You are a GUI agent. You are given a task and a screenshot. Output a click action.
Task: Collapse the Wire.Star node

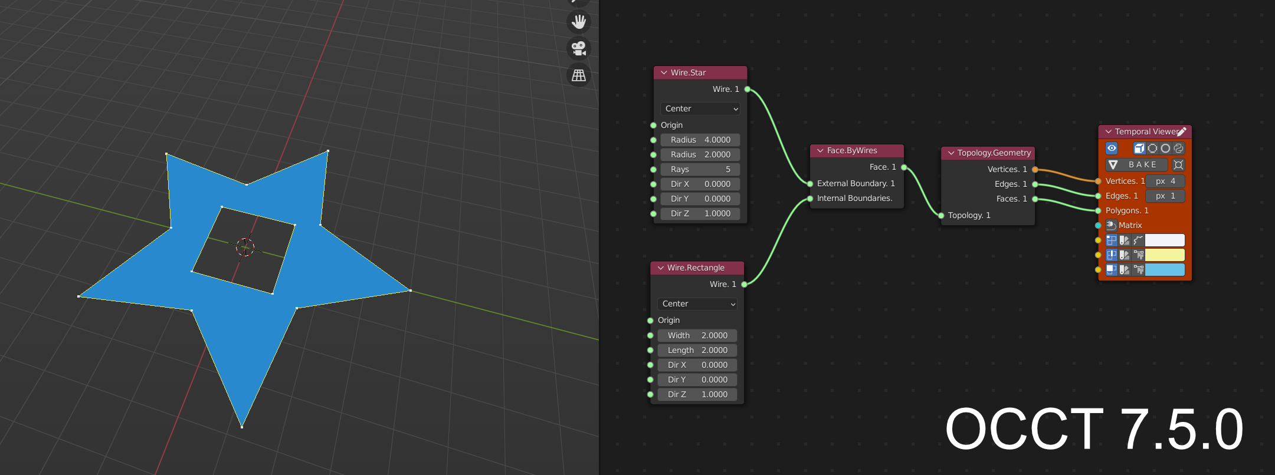664,72
